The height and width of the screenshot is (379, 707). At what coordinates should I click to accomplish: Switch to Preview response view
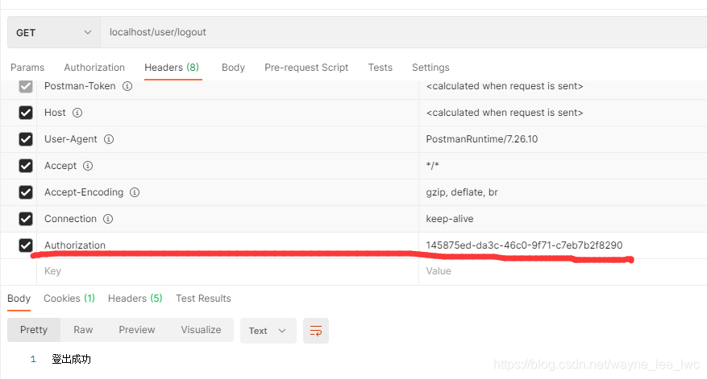point(136,330)
